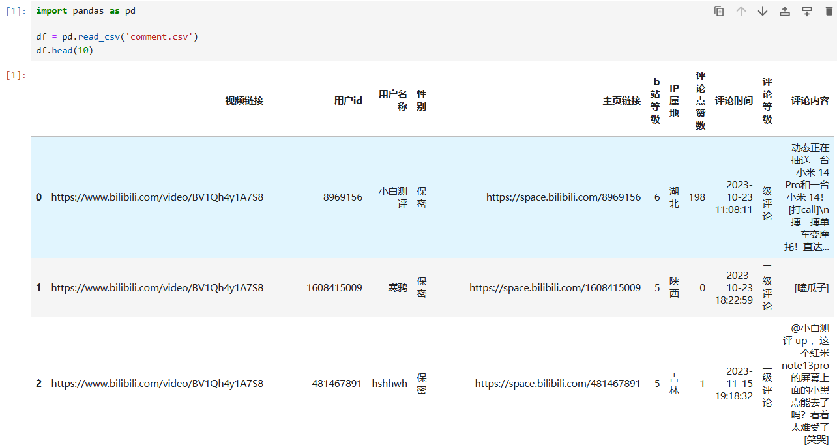The image size is (837, 447).
Task: Click the 用户id column header
Action: click(x=347, y=101)
